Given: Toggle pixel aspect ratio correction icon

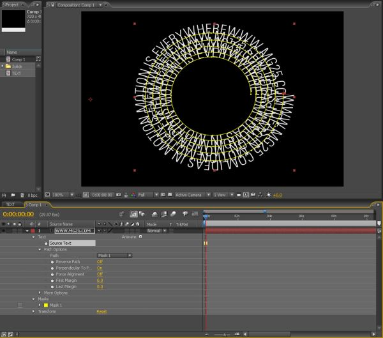Looking at the screenshot, I should coord(239,195).
